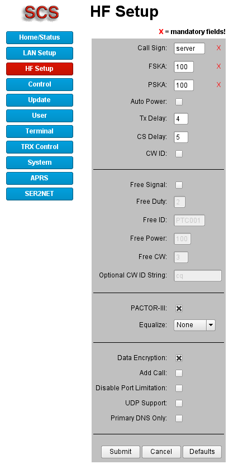Navigate to the APRS section

click(40, 178)
